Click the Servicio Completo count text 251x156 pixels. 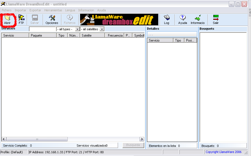[x=17, y=146]
